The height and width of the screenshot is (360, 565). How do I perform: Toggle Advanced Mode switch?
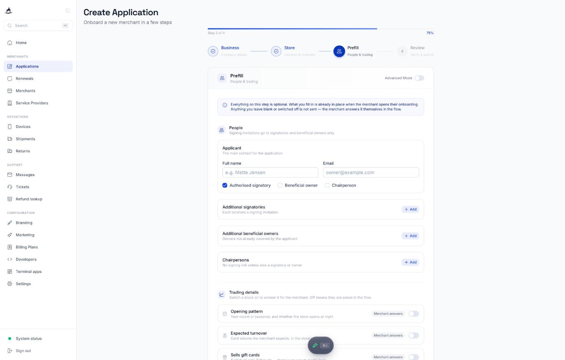pos(419,78)
